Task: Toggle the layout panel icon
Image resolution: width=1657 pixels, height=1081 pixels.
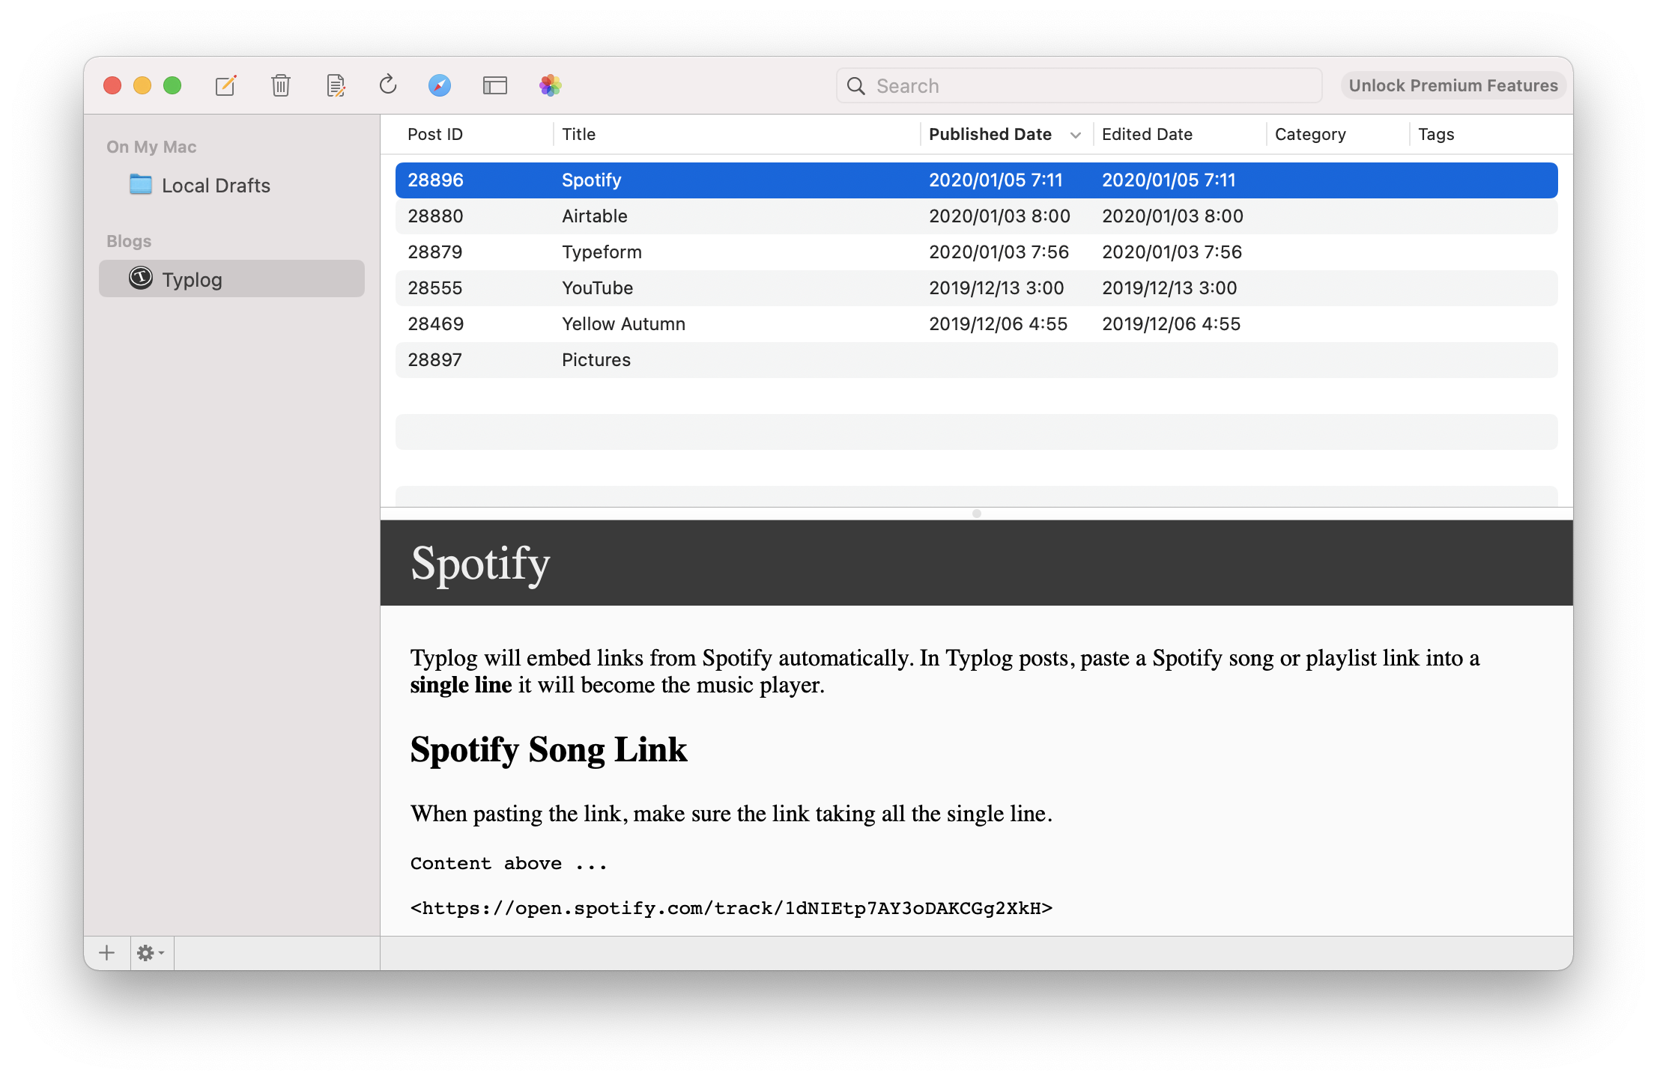Action: (x=495, y=85)
